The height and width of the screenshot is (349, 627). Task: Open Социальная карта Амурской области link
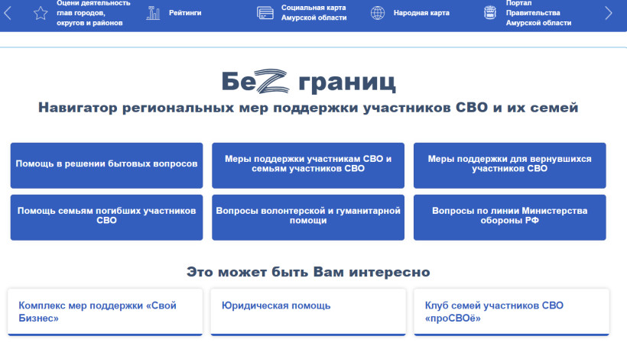(313, 13)
